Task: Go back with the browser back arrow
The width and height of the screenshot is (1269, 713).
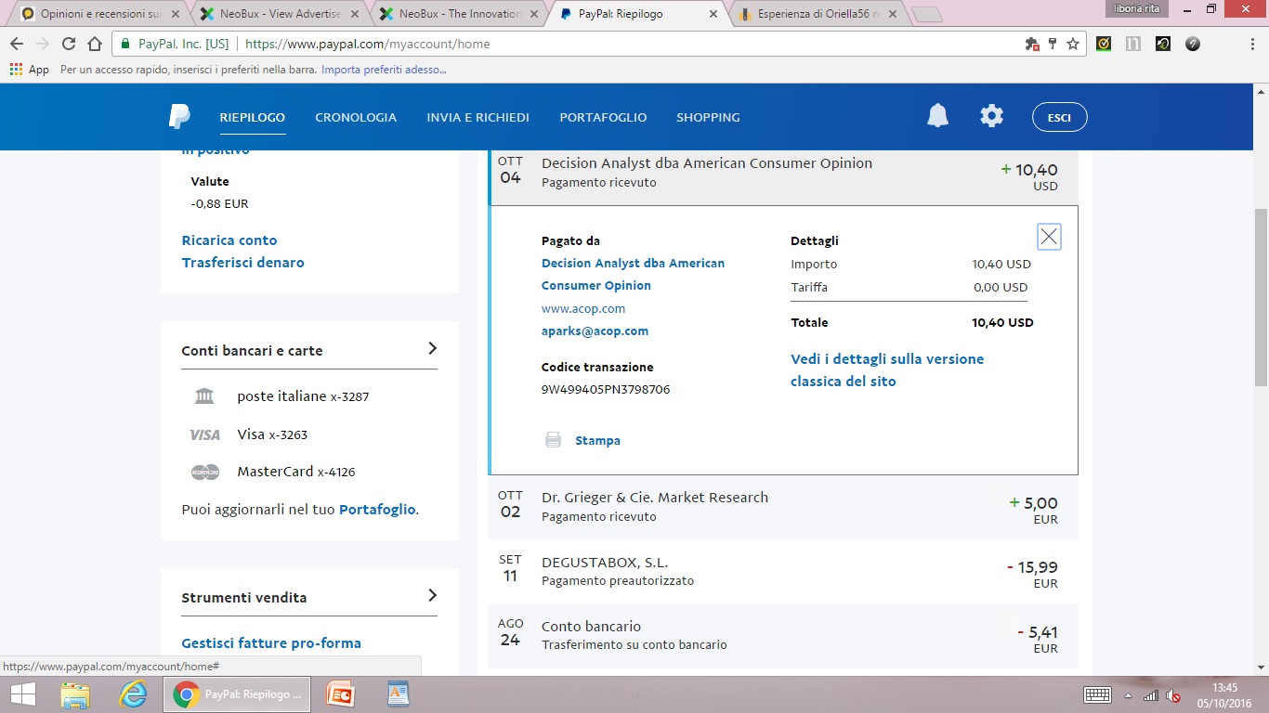Action: click(x=17, y=44)
